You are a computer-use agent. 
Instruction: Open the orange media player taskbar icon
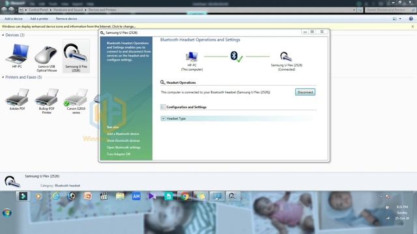pos(39,196)
